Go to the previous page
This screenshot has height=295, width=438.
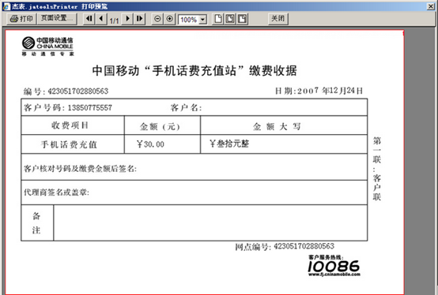pyautogui.click(x=101, y=19)
